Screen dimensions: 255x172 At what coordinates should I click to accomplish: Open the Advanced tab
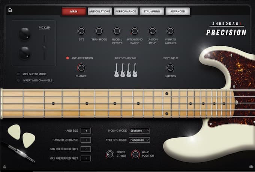pos(178,11)
